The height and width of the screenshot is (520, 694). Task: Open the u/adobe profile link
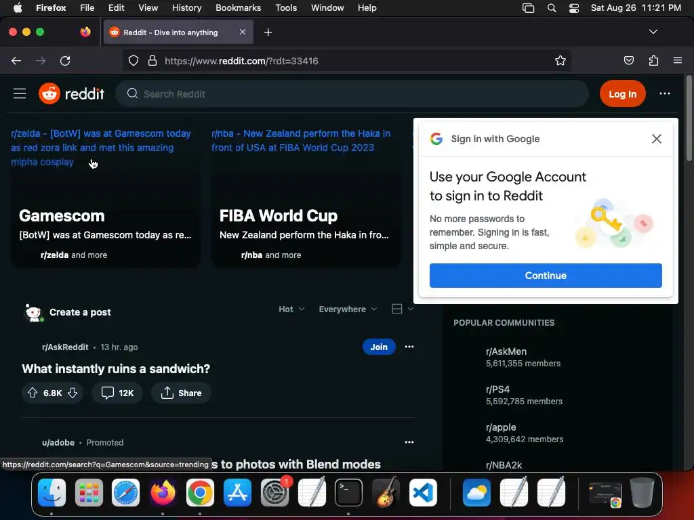(58, 443)
